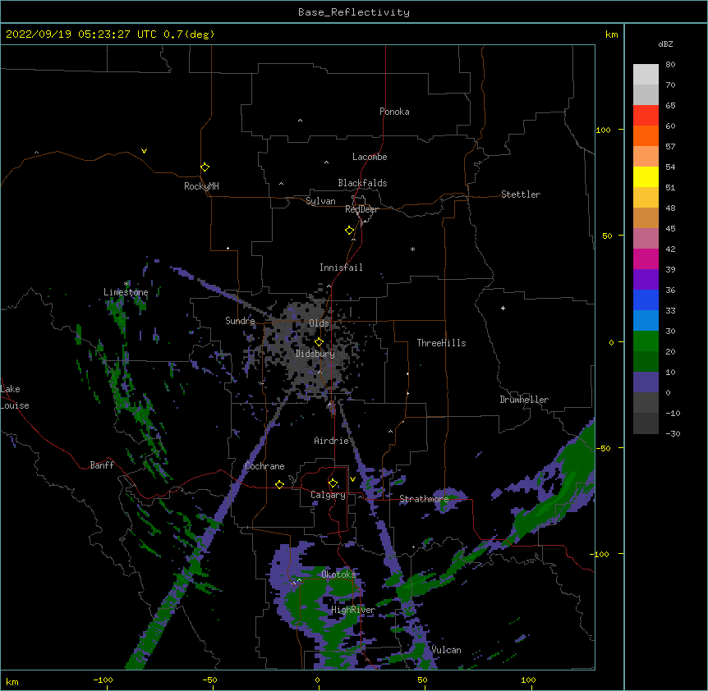The width and height of the screenshot is (708, 691).
Task: Select the purple 36-39 dBZ legend swatch
Action: [646, 280]
